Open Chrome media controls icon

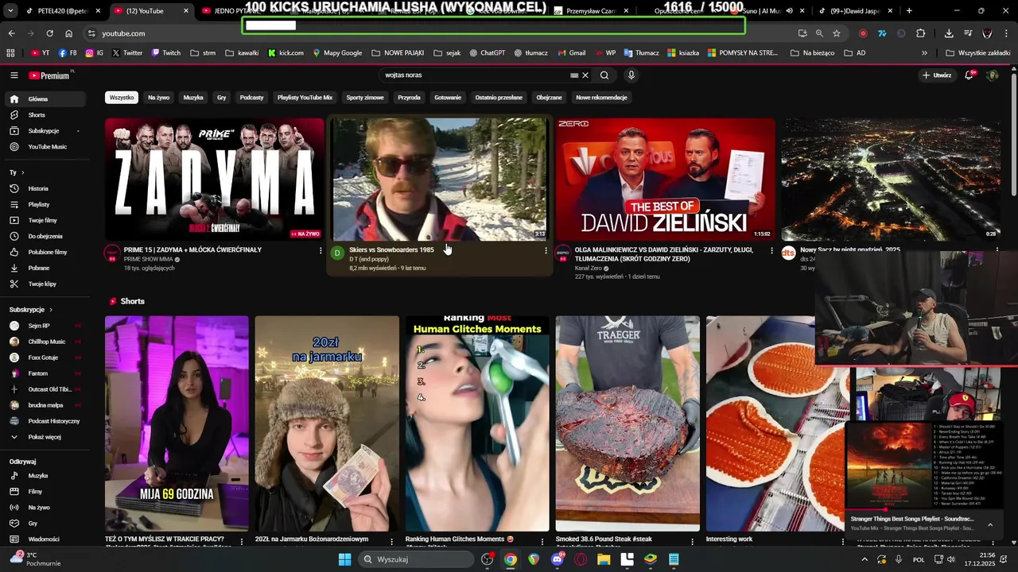click(968, 33)
